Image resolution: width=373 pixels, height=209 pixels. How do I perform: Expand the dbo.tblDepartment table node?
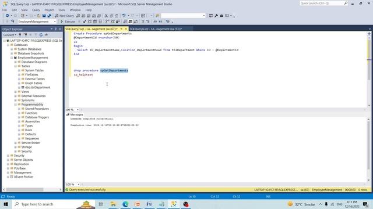click(x=19, y=88)
